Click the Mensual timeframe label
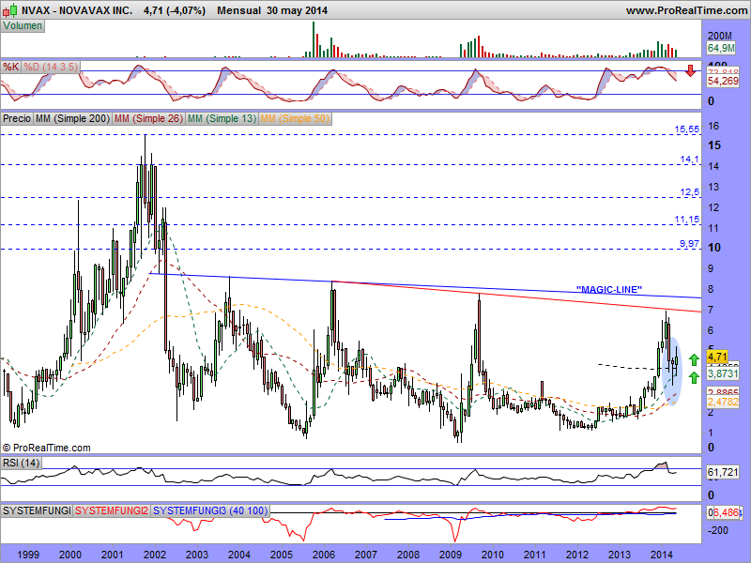The height and width of the screenshot is (563, 751). coord(238,10)
